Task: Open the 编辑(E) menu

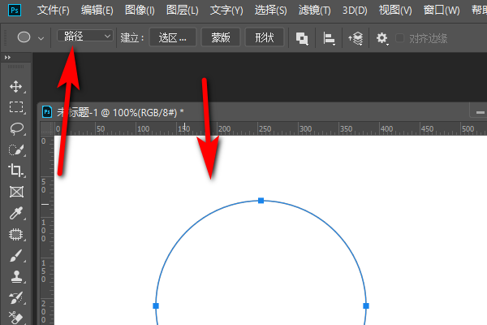Action: [97, 11]
